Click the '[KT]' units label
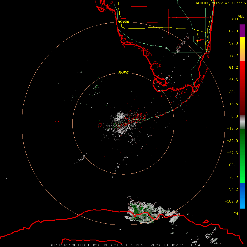 [234, 19]
